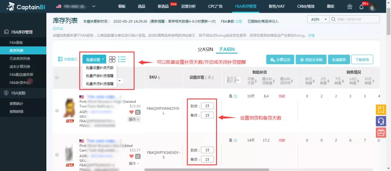Favorite the $15.77 product heart icon
The height and width of the screenshot is (171, 391).
[131, 156]
